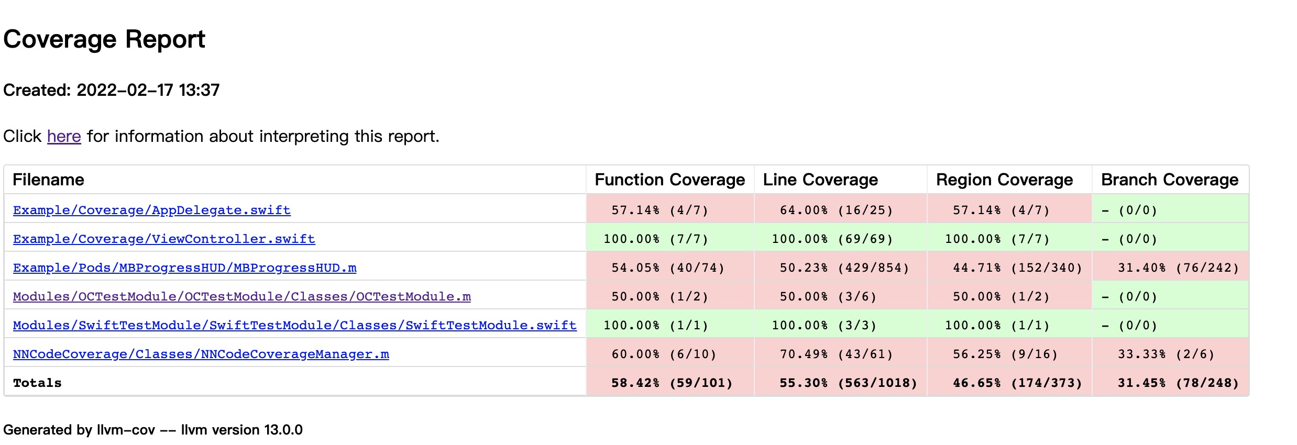Click the Coverage Report page heading
1297x445 pixels.
coord(104,39)
